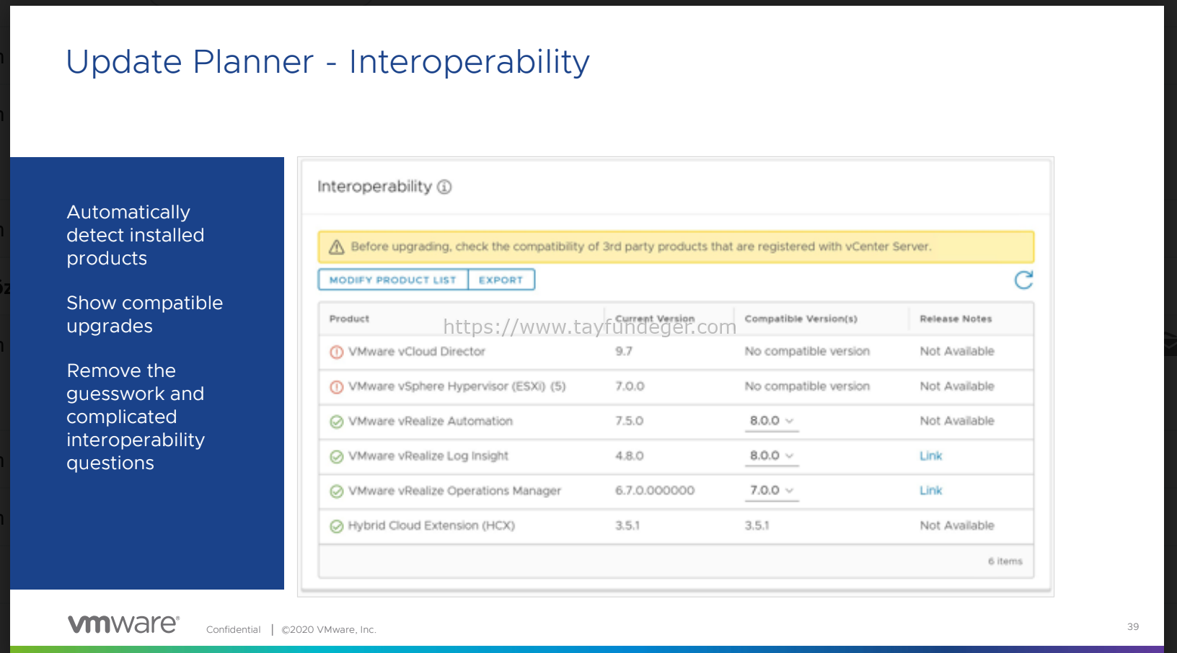Viewport: 1177px width, 653px height.
Task: Click the 6.7.0.000000 version value
Action: (655, 490)
